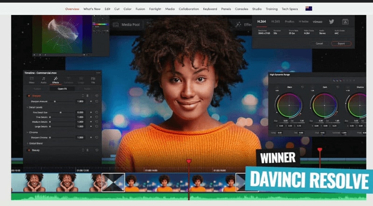Toggle keyframe dot for Sharpen Amount
Screen dimensions: 373x206
point(91,101)
